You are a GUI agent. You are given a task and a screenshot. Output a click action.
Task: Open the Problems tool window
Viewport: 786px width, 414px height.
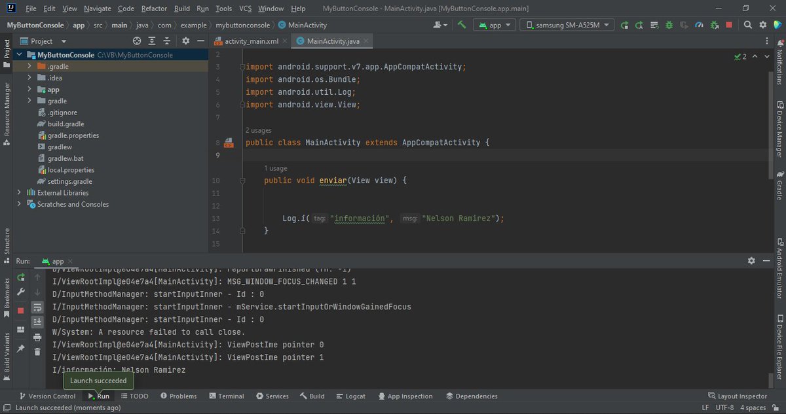click(x=178, y=396)
